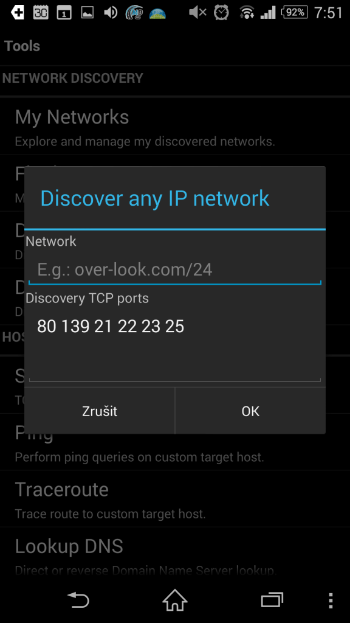Tap the Tools title header
Viewport: 350px width, 623px height.
click(22, 46)
